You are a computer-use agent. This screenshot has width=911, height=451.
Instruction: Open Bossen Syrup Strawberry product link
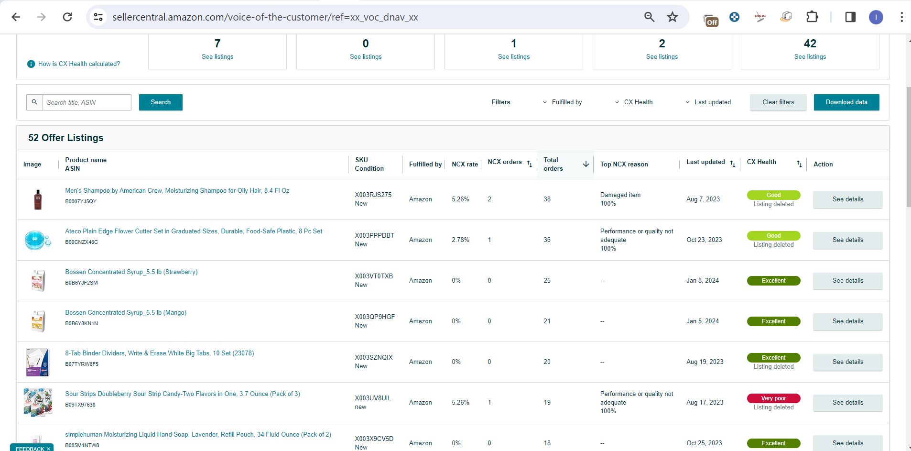[131, 272]
